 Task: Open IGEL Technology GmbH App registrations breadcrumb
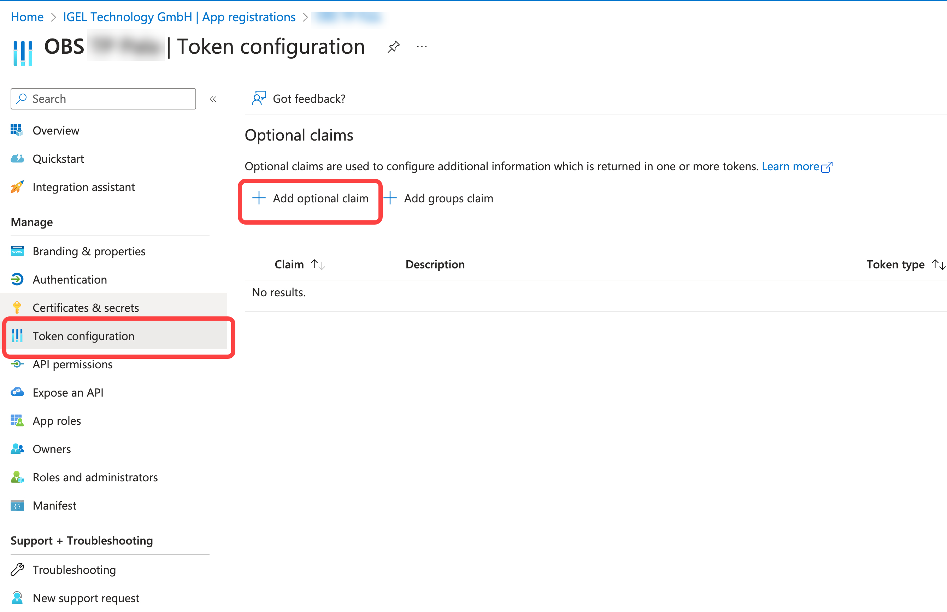(x=179, y=17)
